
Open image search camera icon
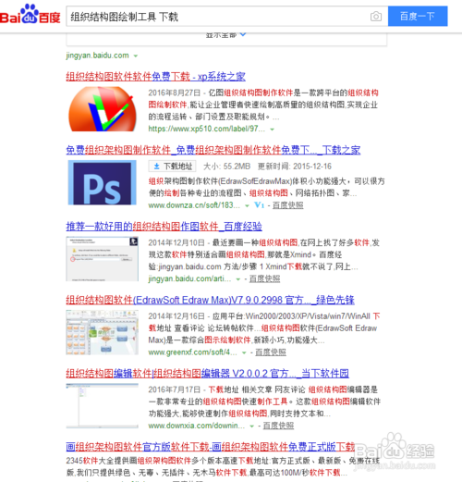click(376, 17)
